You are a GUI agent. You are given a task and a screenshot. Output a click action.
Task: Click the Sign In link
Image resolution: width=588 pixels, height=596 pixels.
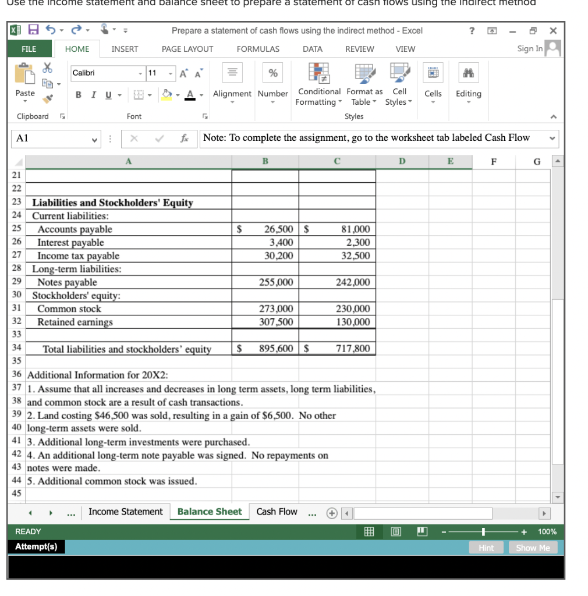tap(530, 49)
